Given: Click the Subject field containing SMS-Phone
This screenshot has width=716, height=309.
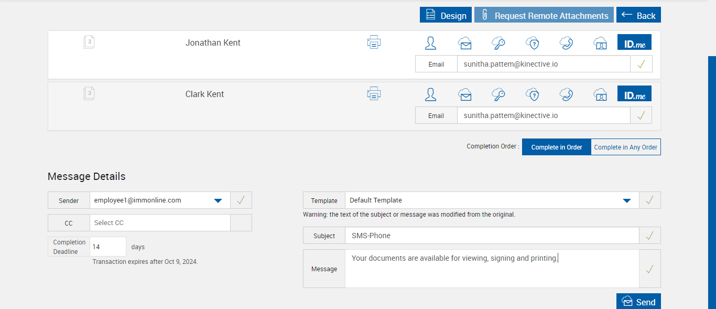Looking at the screenshot, I should [492, 236].
